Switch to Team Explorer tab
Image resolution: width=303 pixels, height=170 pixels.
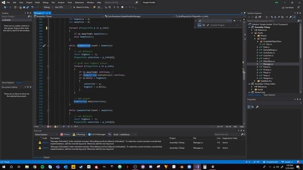click(269, 95)
